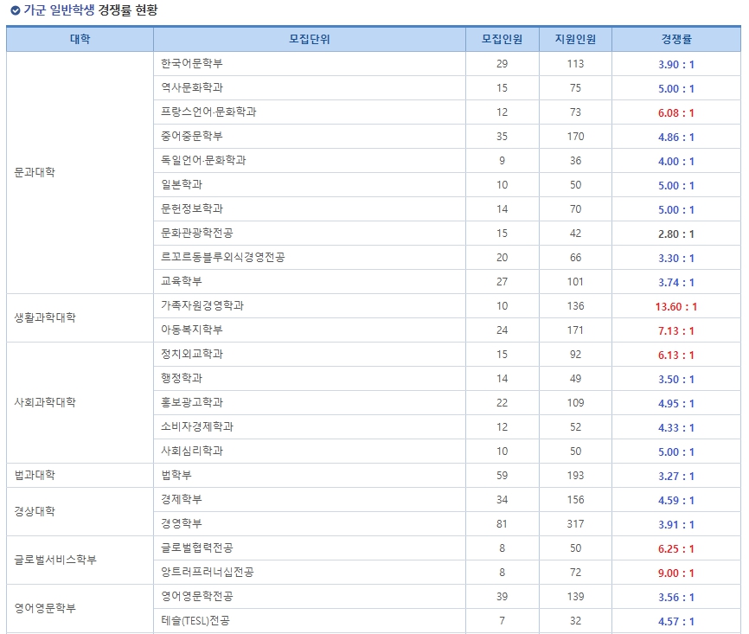Select 문화관광학전공 department row
Viewport: 749px width, 634px height.
pos(447,234)
